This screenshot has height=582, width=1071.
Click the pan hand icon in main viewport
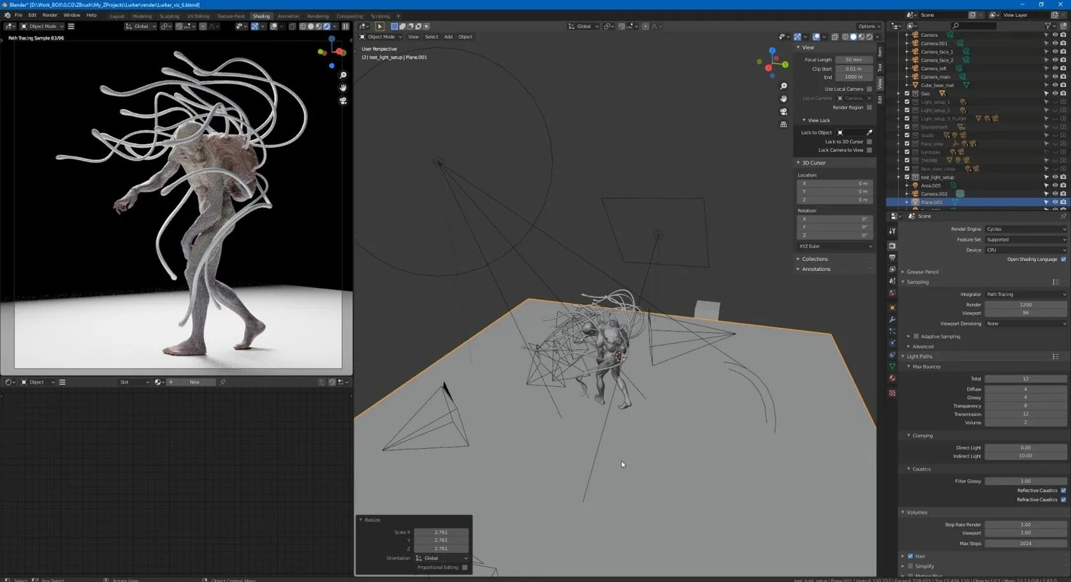tap(783, 99)
